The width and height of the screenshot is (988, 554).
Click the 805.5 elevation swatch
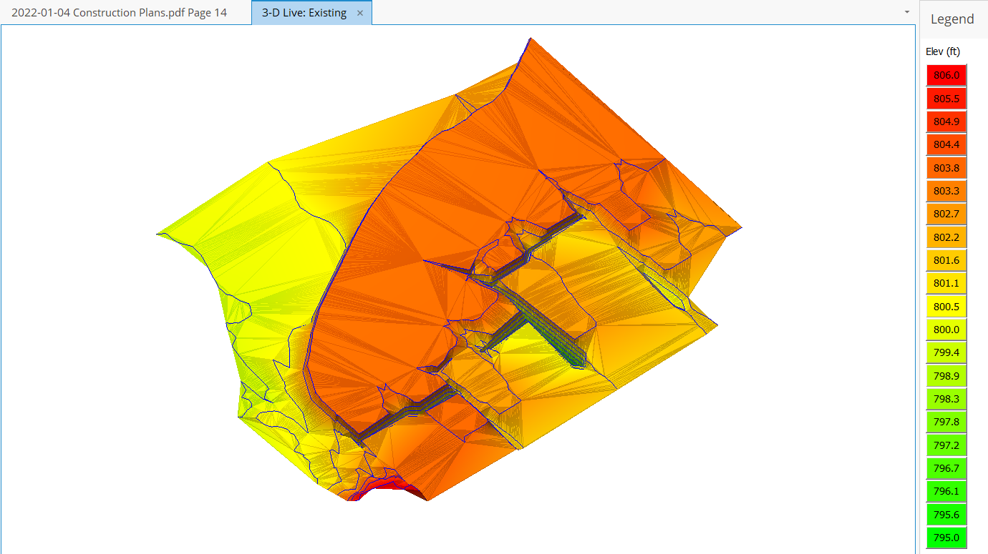pyautogui.click(x=946, y=98)
